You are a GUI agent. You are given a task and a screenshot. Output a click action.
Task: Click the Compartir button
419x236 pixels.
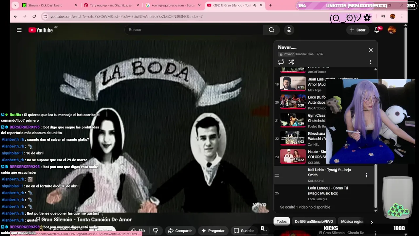pyautogui.click(x=180, y=230)
